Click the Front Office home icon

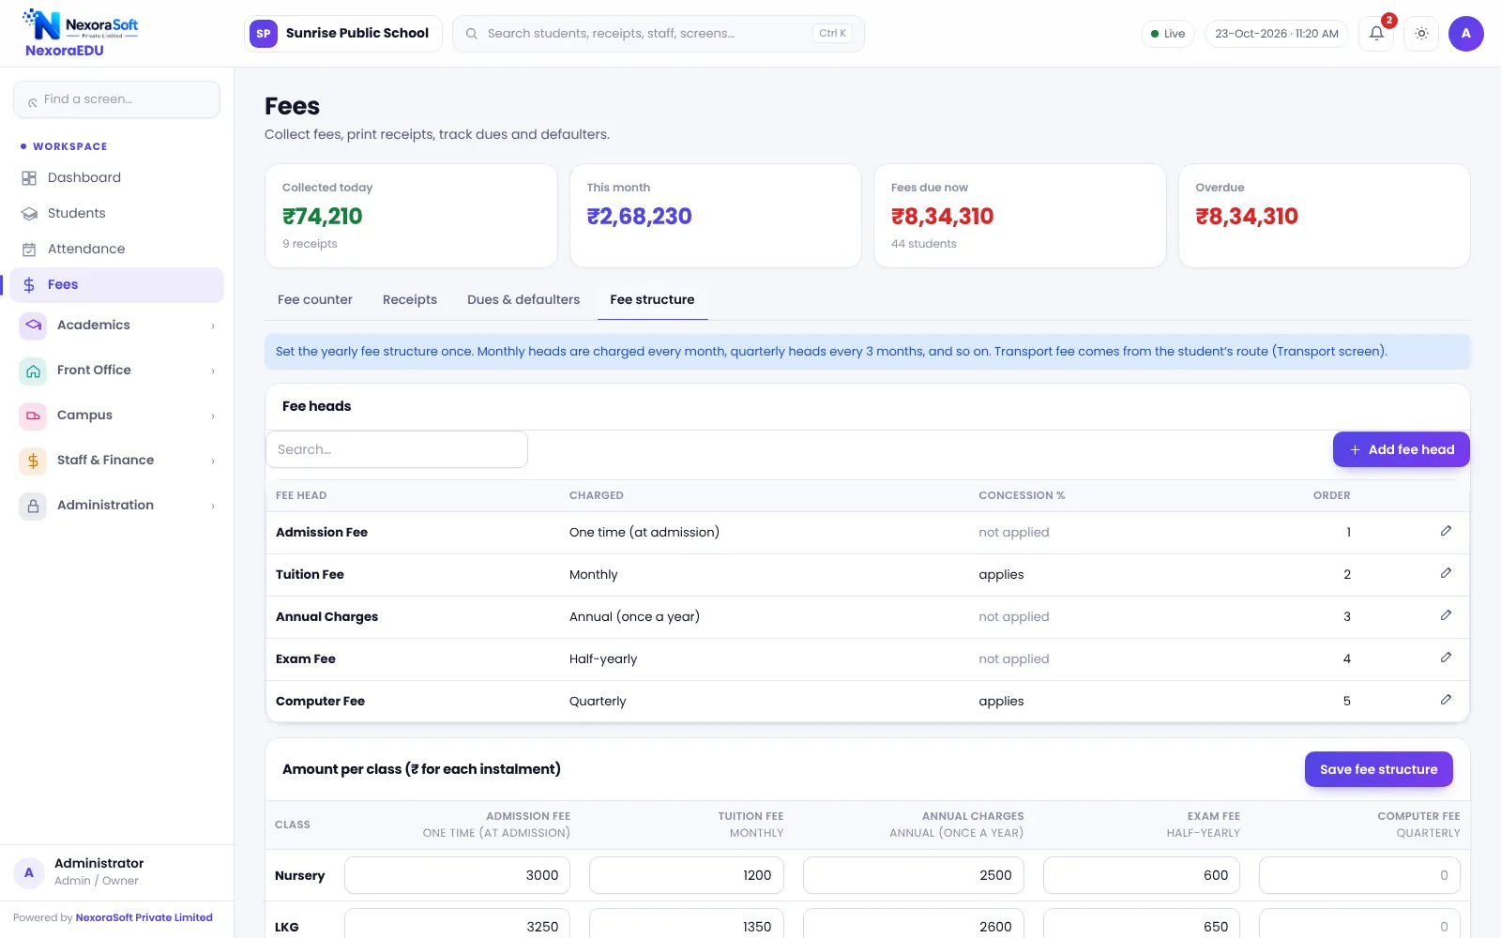33,370
